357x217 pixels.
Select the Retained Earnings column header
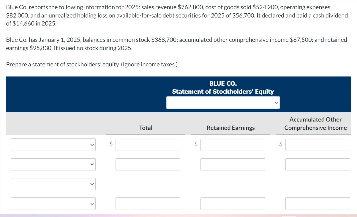click(x=231, y=127)
